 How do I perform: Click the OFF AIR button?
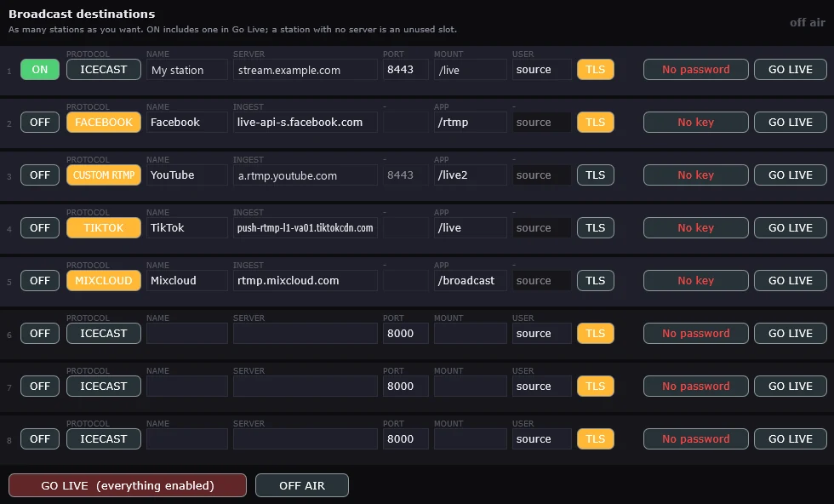(x=302, y=485)
